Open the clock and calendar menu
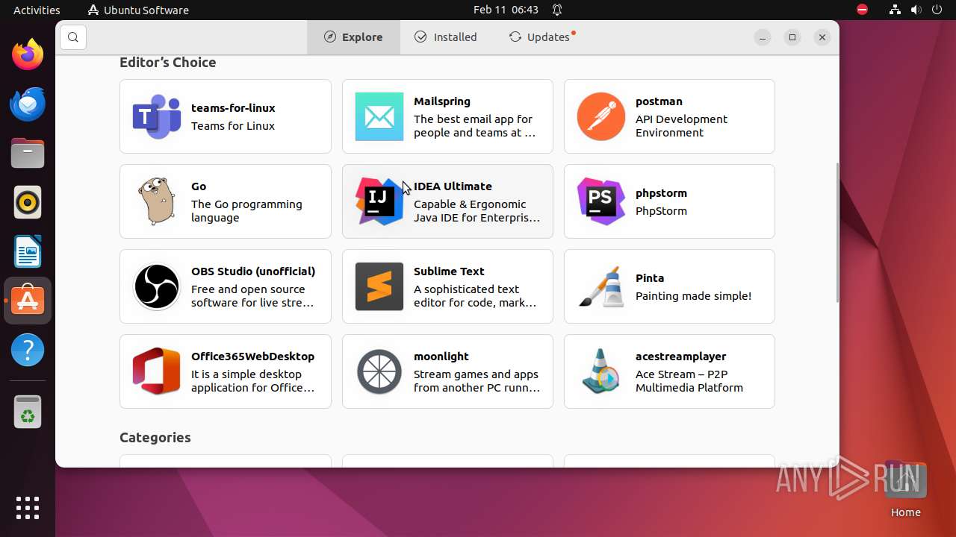956x537 pixels. click(x=506, y=10)
